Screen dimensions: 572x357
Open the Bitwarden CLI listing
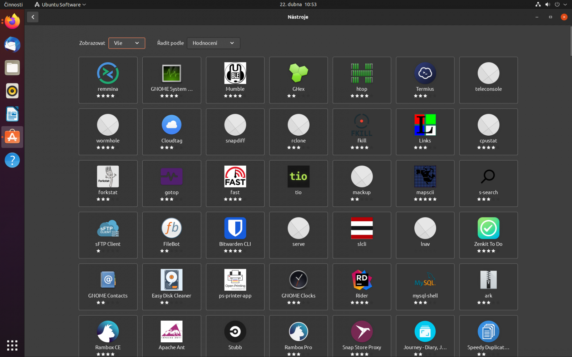coord(235,235)
